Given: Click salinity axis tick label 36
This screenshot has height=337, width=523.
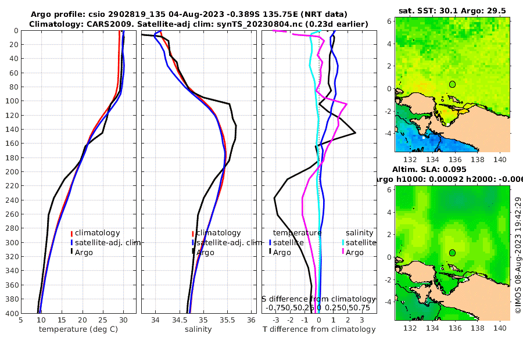Looking at the screenshot, I should [252, 320].
